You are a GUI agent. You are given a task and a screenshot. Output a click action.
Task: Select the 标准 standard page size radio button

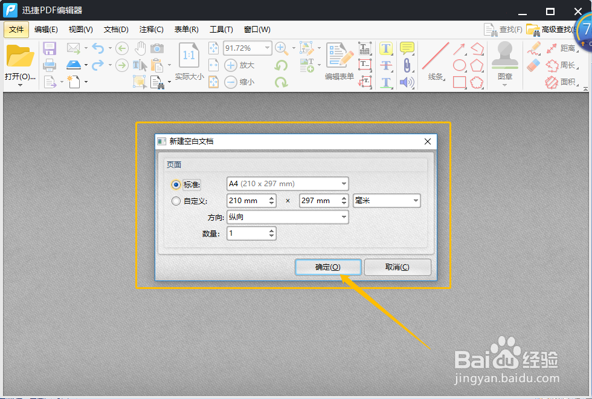pos(176,184)
